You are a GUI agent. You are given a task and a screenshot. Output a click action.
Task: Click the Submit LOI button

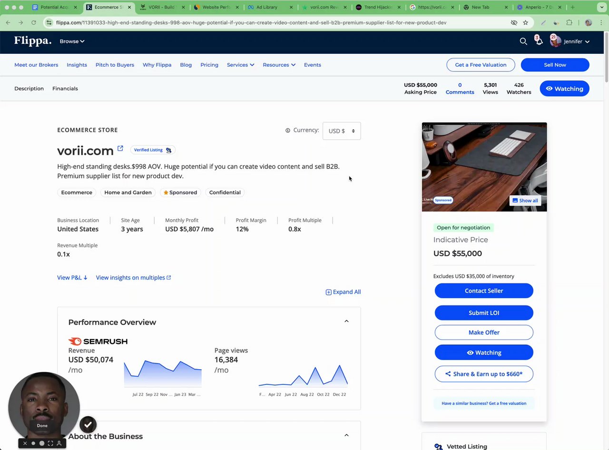click(484, 313)
